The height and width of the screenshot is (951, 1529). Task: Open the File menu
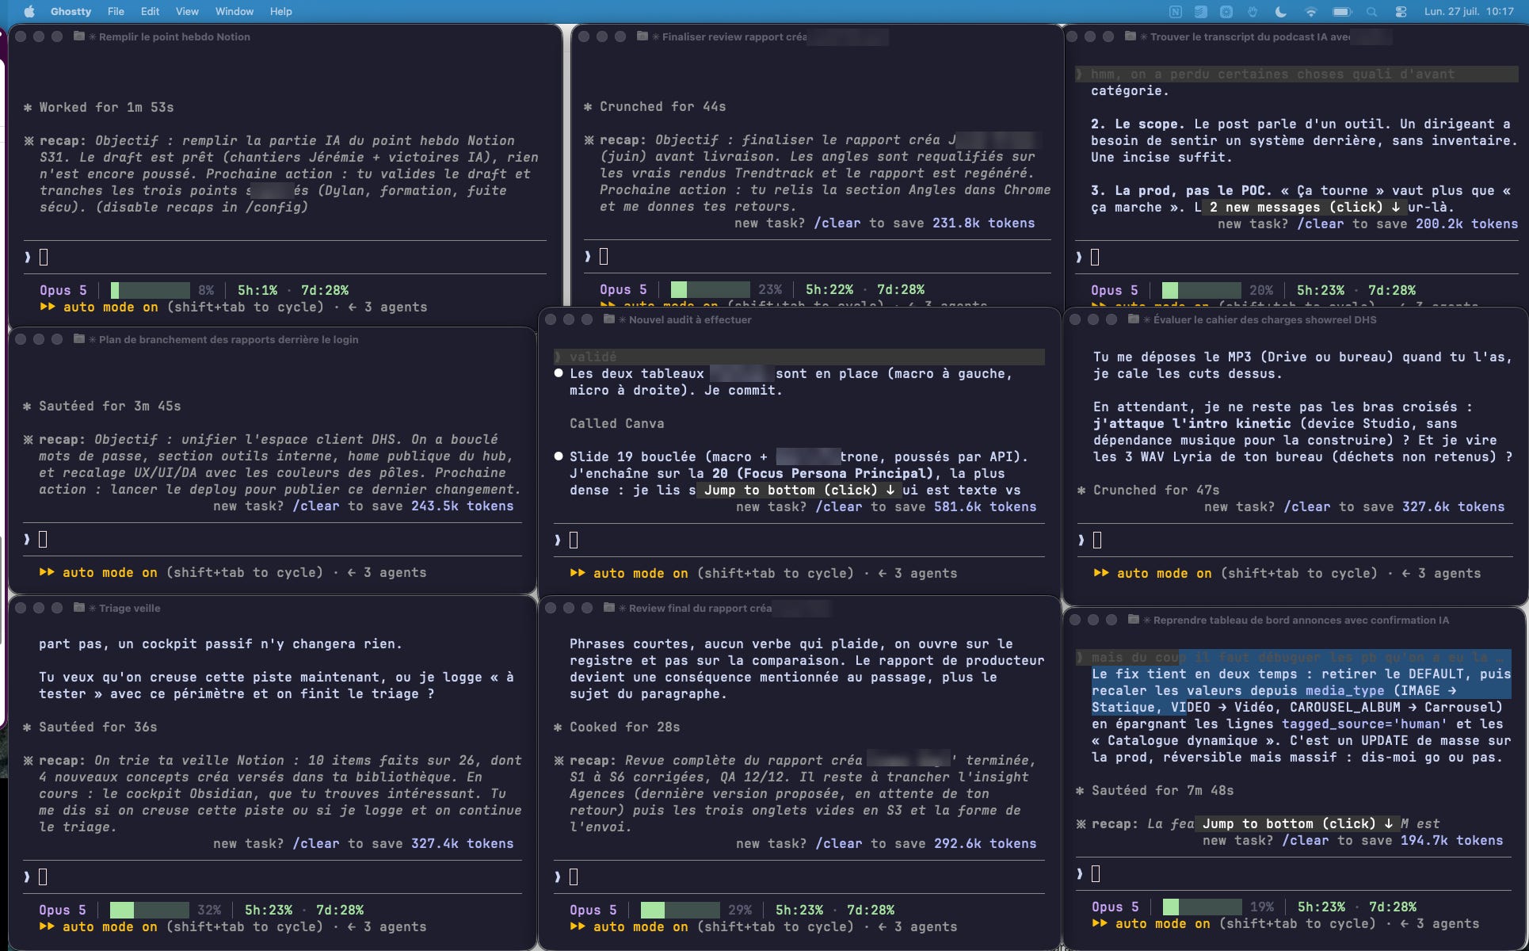tap(116, 11)
